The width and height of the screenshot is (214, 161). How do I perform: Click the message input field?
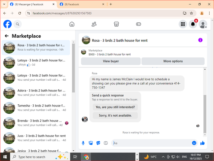[x=152, y=143]
